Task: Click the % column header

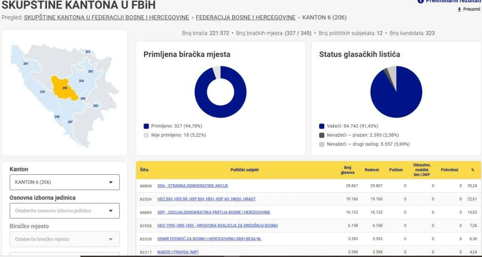Action: tap(473, 170)
